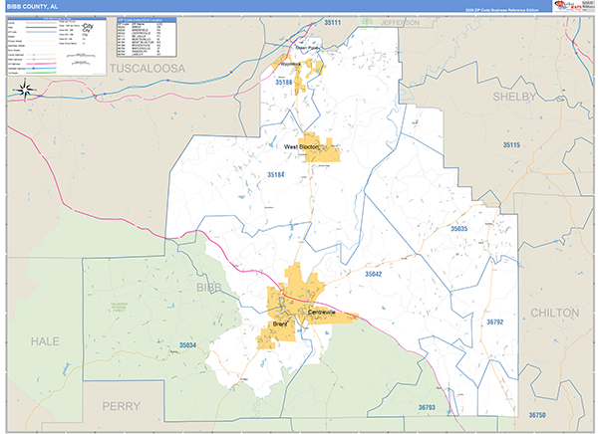
Task: Click the Woodstock town label
Action: pyautogui.click(x=291, y=64)
